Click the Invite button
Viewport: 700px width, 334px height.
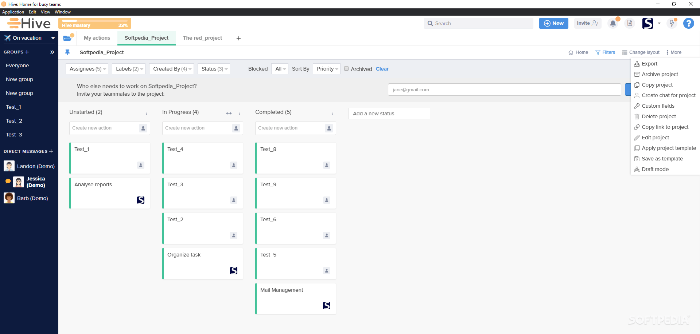pyautogui.click(x=588, y=23)
